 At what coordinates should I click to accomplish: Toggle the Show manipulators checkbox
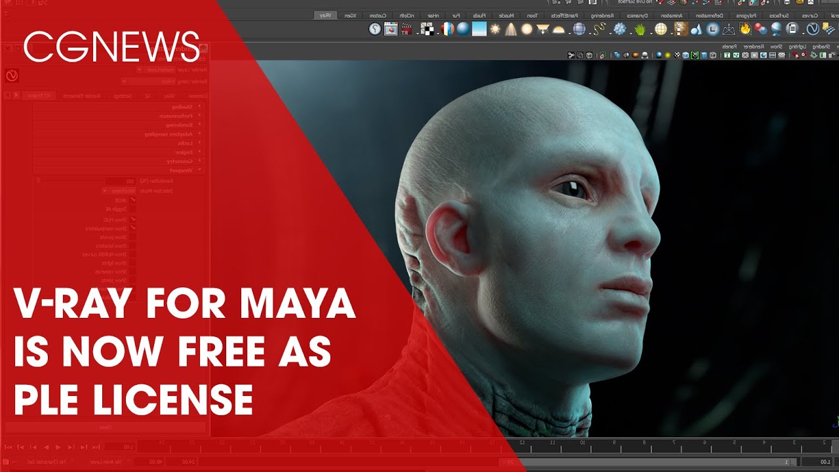click(132, 228)
